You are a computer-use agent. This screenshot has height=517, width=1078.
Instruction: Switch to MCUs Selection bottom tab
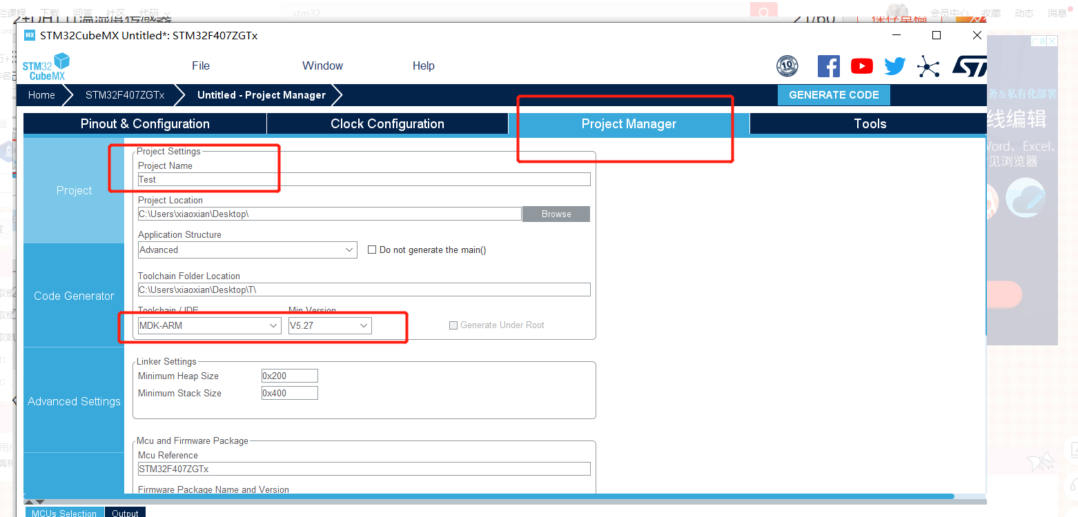tap(64, 513)
